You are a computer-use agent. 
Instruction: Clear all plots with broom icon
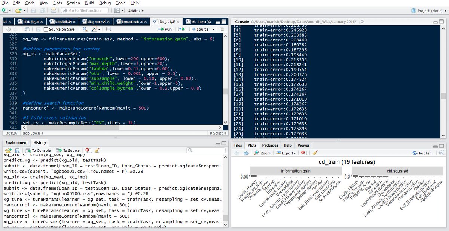315,153
